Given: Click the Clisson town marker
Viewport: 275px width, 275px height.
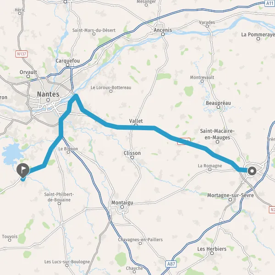Looking at the screenshot, I should [132, 158].
